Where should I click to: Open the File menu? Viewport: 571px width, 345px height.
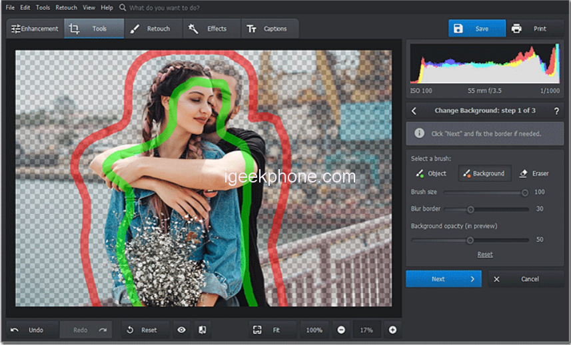point(10,7)
